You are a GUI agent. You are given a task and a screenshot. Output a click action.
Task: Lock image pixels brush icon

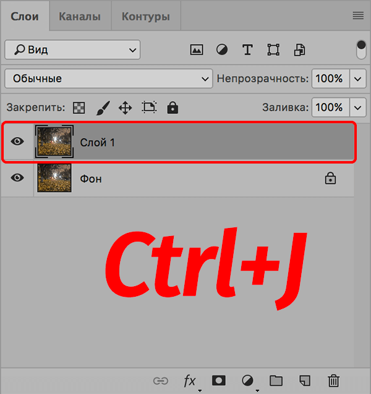tap(103, 108)
